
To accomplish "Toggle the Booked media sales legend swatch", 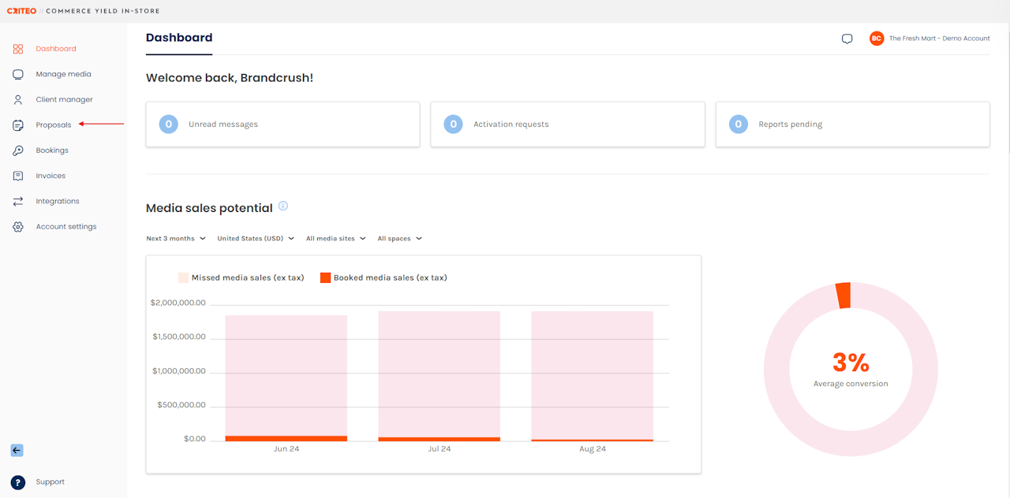I will (x=325, y=277).
